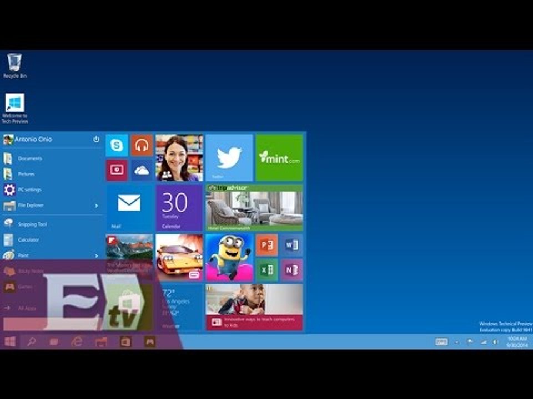
Task: Click the power button beside Antonio Onio
Action: tap(96, 139)
